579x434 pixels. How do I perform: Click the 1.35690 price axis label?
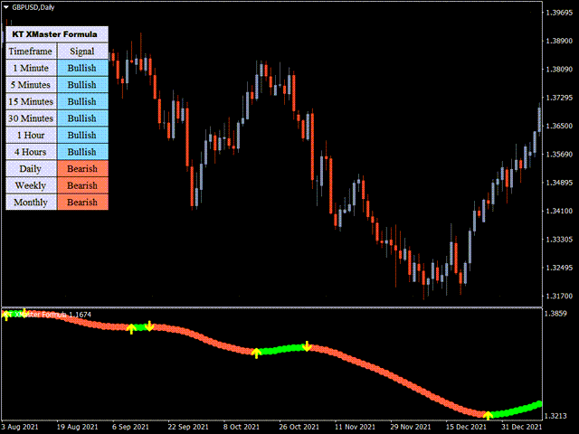coord(559,155)
